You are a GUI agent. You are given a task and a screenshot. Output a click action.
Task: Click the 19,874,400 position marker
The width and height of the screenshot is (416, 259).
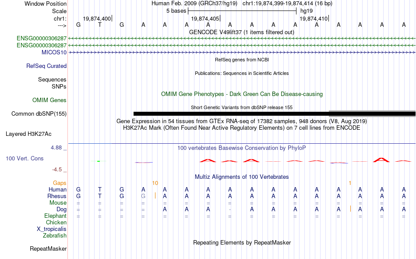(x=97, y=18)
